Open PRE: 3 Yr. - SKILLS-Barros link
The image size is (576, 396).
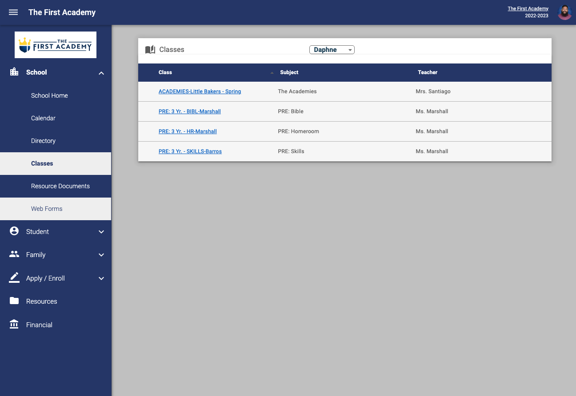point(190,151)
